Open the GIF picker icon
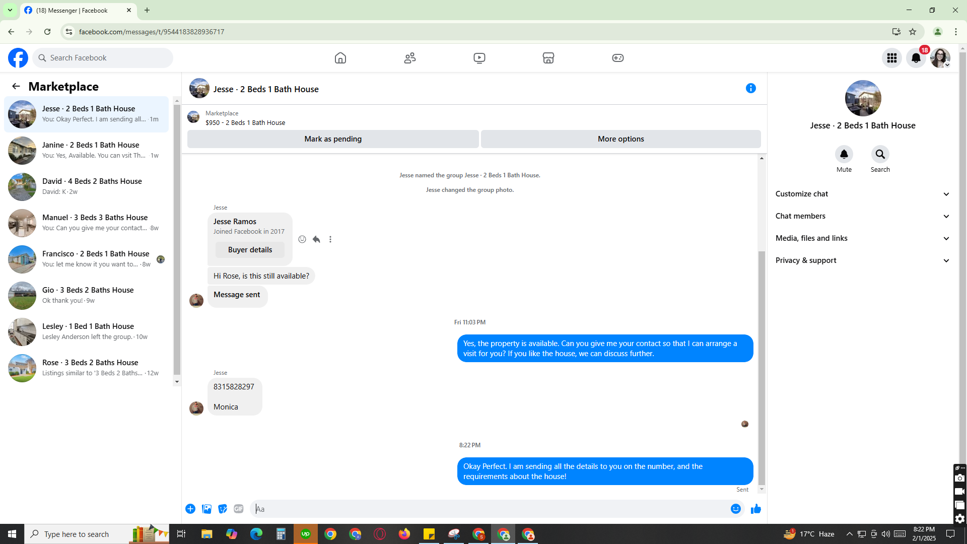The height and width of the screenshot is (544, 967). click(x=239, y=509)
